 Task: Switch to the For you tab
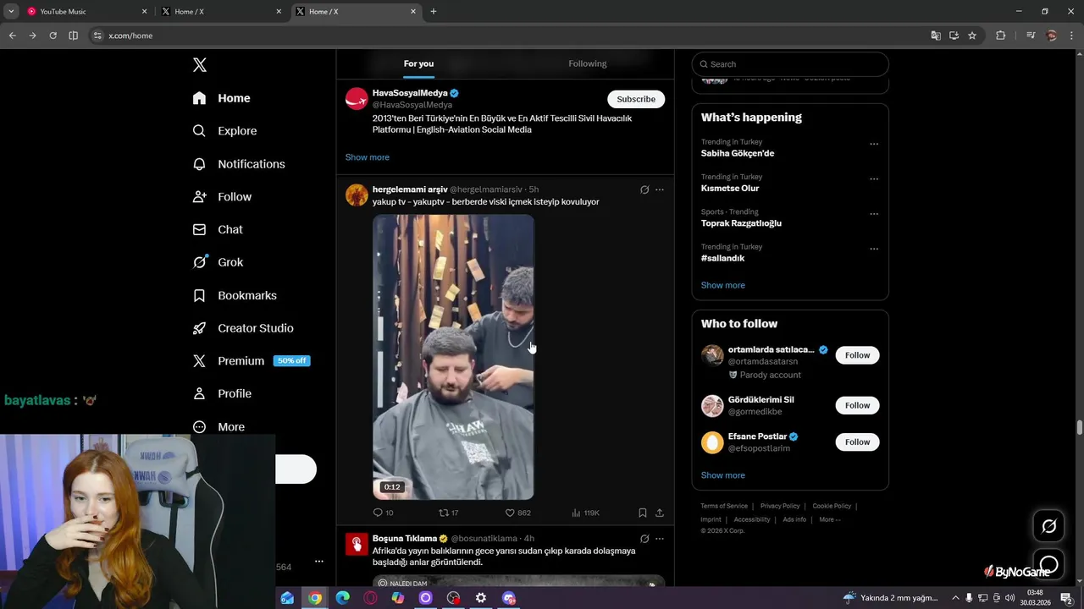(x=418, y=64)
